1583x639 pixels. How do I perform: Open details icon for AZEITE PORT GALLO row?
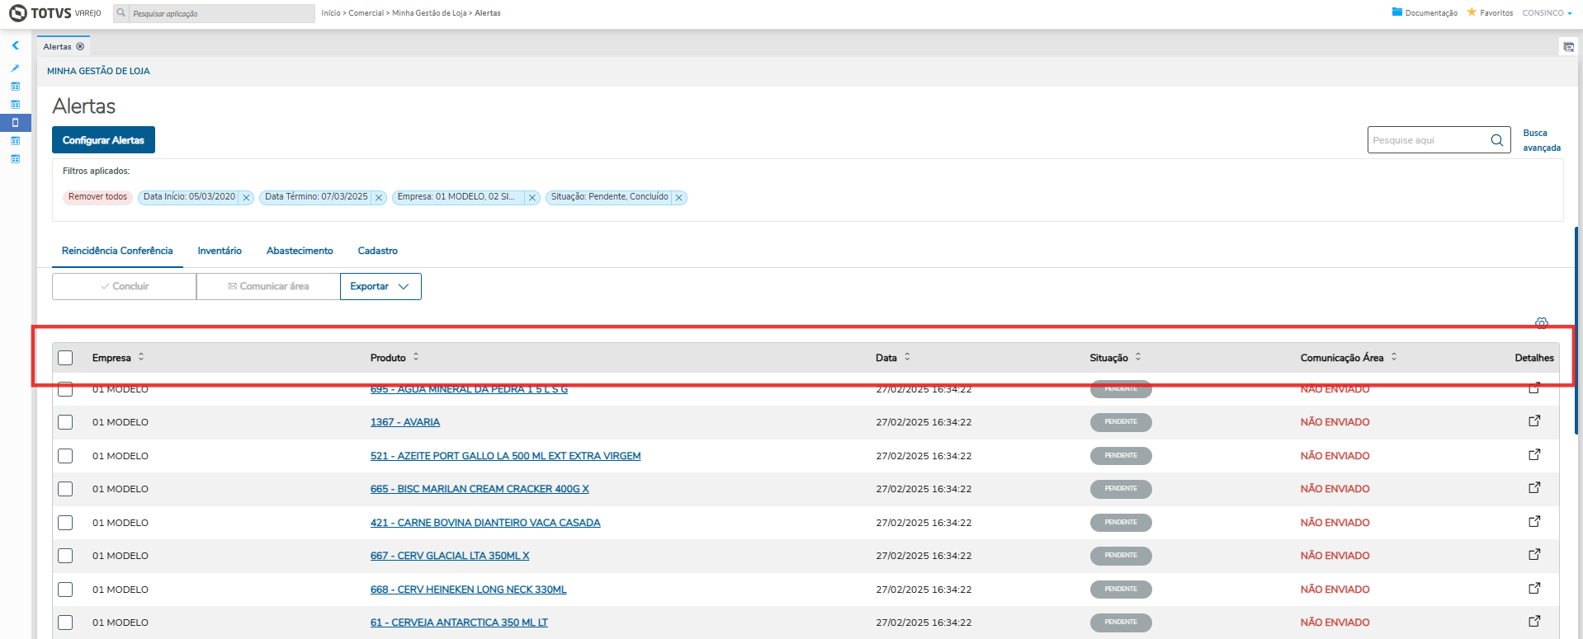click(1534, 455)
